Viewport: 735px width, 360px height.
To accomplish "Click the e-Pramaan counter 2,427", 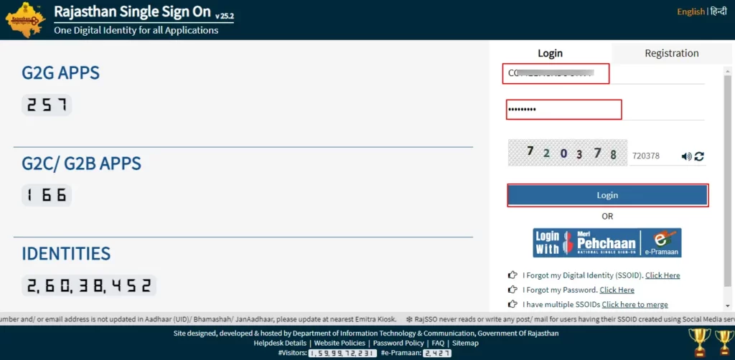I will click(437, 353).
